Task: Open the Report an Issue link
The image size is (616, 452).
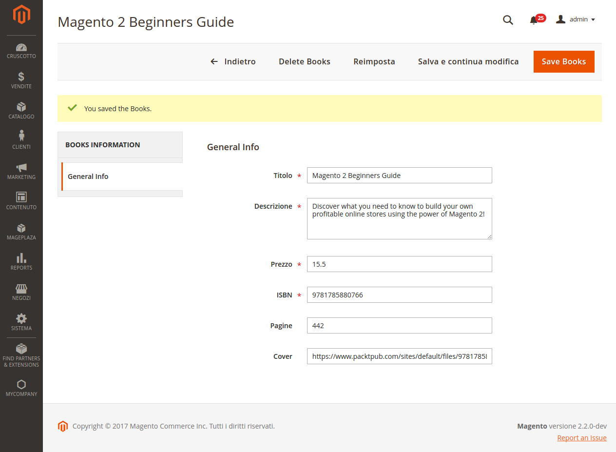Action: click(582, 438)
